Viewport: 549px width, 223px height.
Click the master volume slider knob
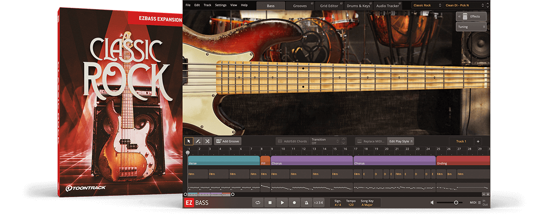coord(456,202)
